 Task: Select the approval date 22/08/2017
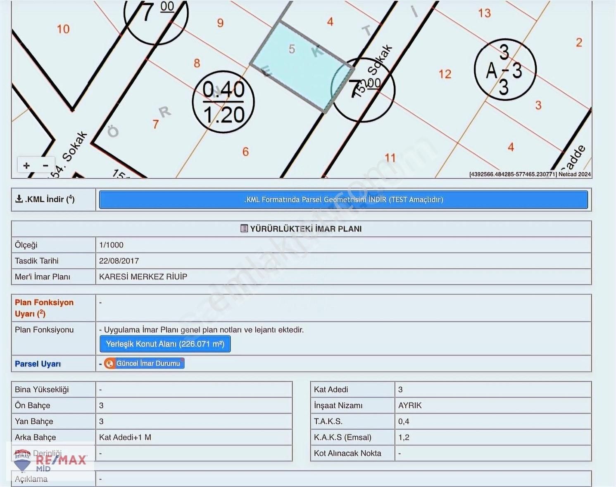tap(119, 261)
